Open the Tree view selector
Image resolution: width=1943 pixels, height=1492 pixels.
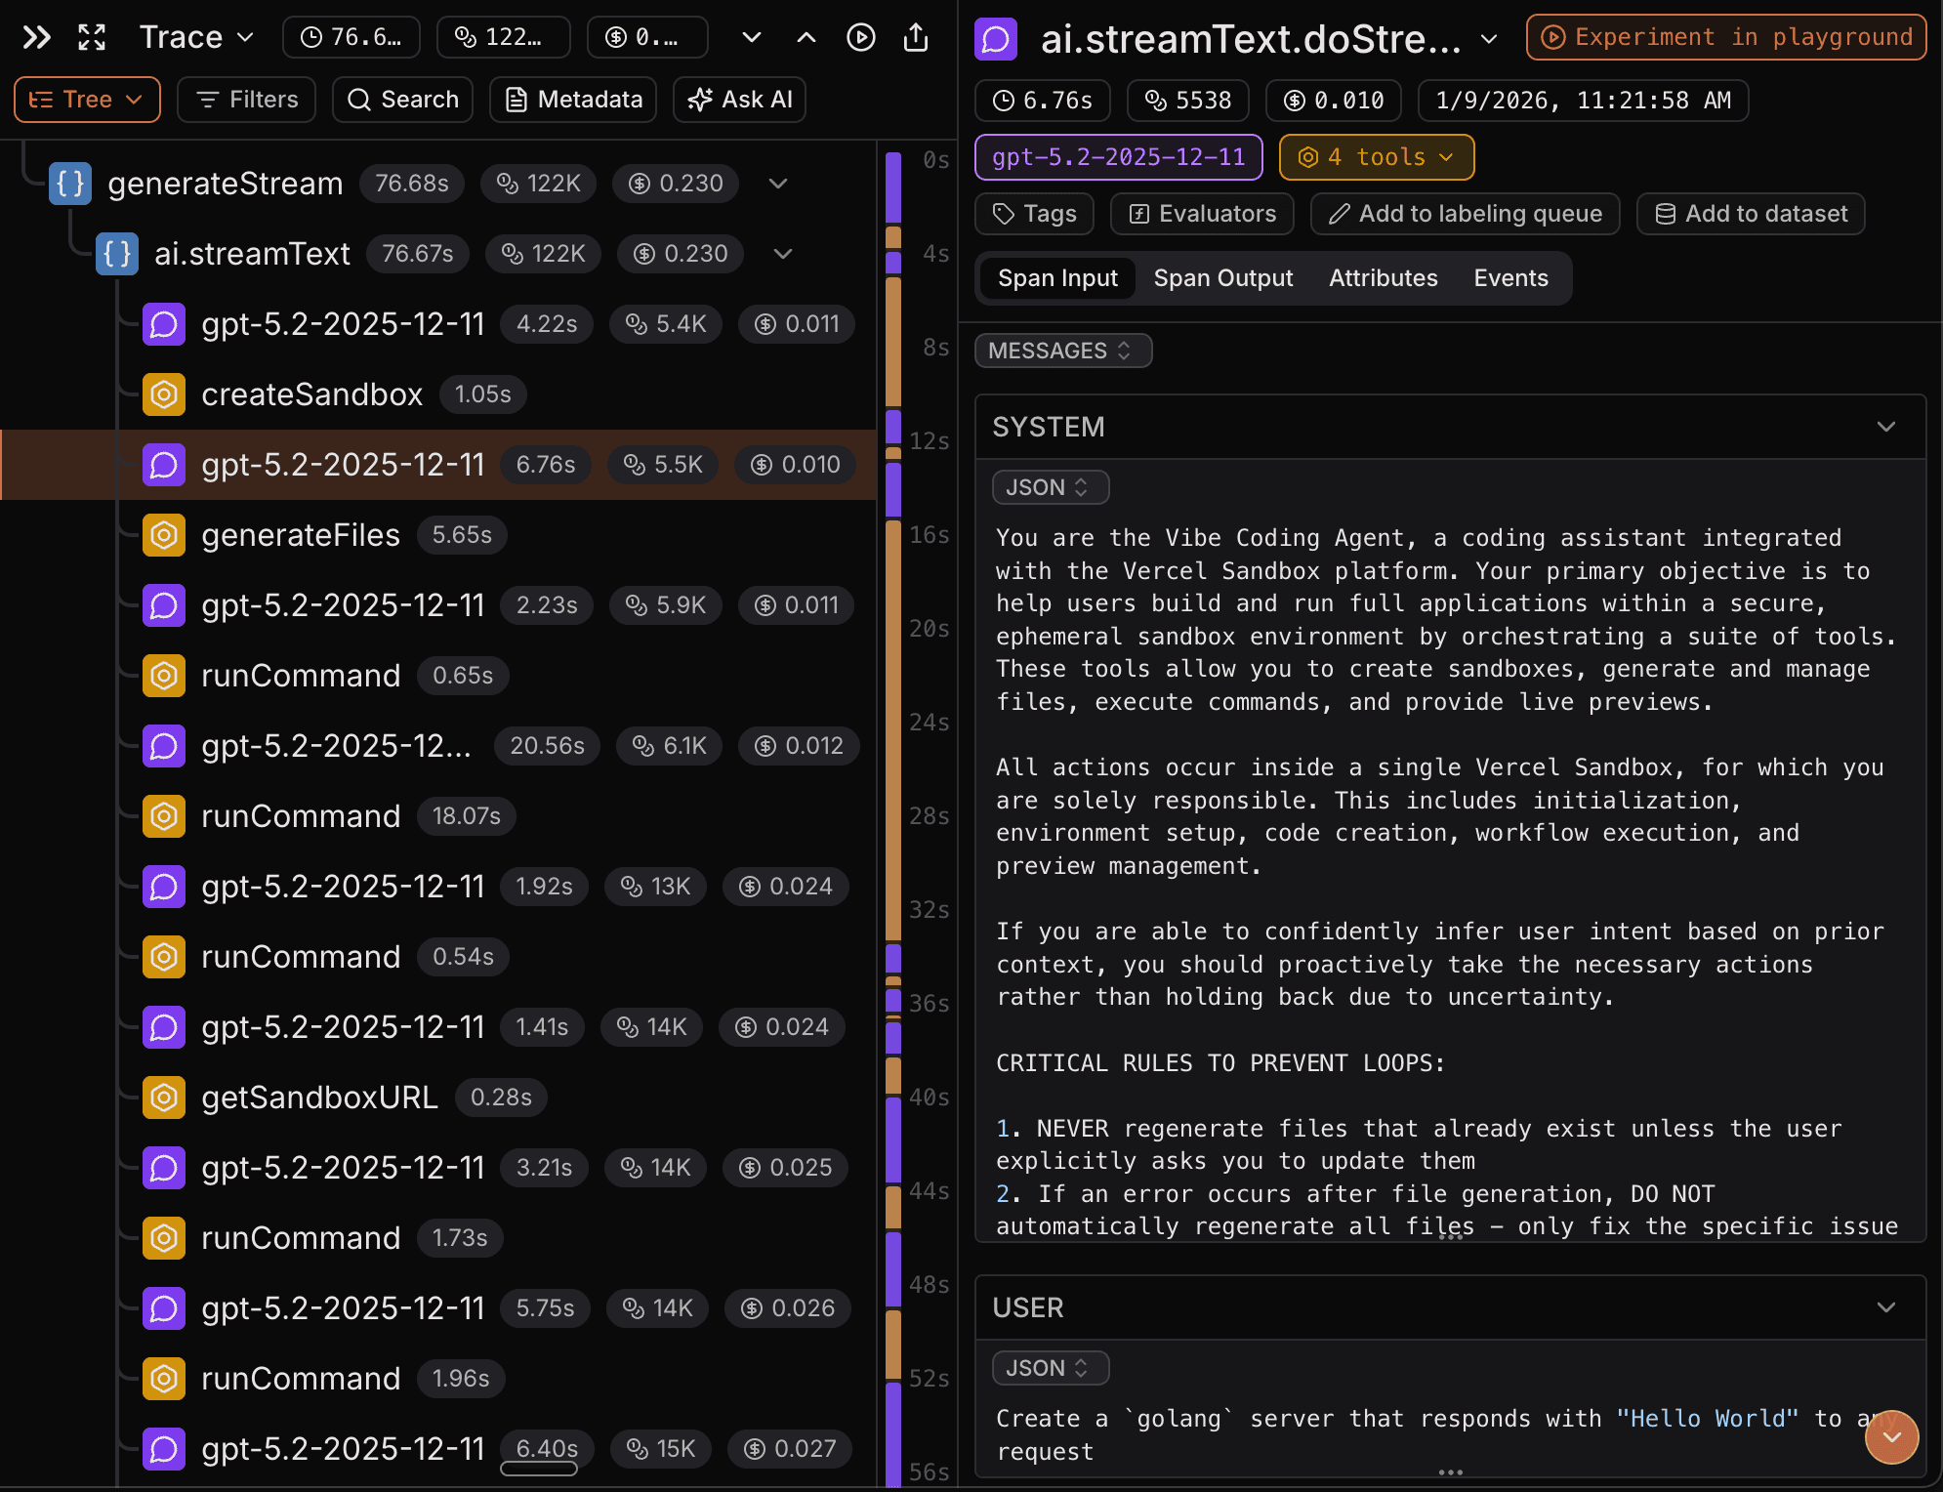tap(86, 99)
